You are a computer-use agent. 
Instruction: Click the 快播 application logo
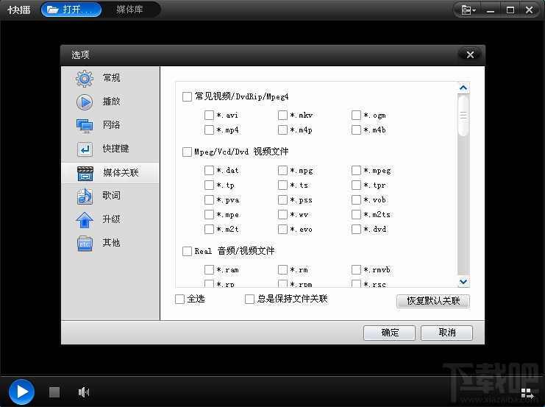click(x=19, y=10)
